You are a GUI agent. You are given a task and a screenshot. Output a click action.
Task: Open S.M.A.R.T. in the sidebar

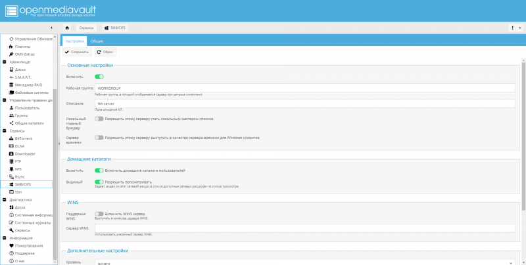coord(23,77)
